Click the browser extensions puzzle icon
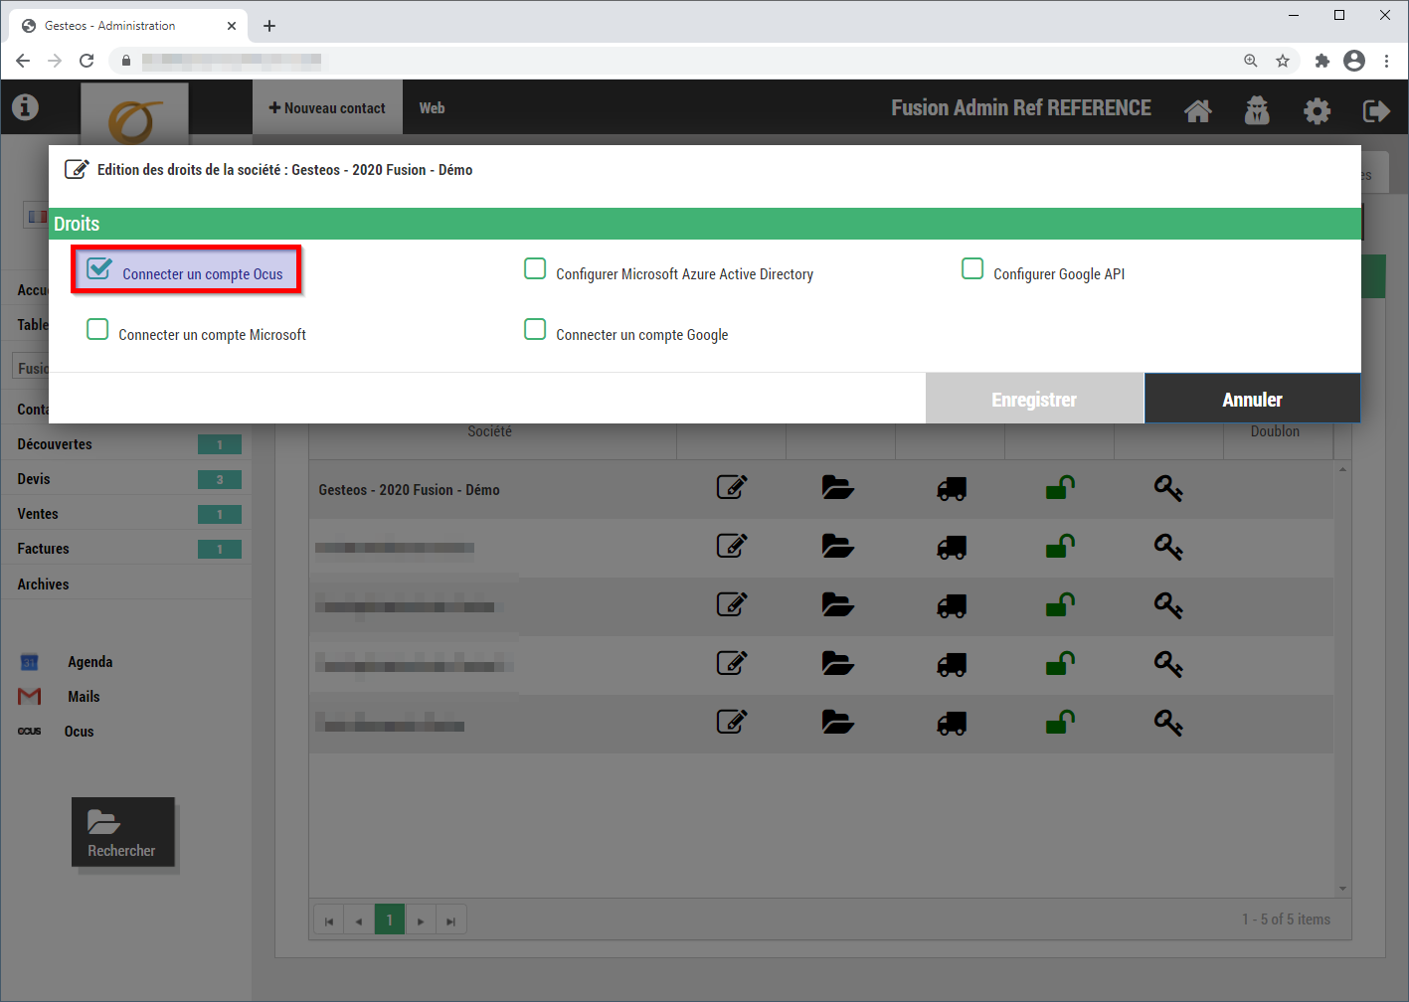Image resolution: width=1409 pixels, height=1002 pixels. (x=1321, y=61)
